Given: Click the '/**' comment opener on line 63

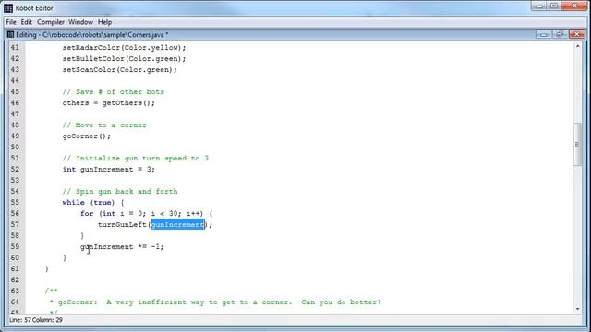Looking at the screenshot, I should point(52,291).
